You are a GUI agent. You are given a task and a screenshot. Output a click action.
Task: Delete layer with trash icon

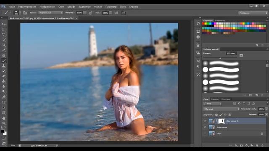tap(262, 146)
